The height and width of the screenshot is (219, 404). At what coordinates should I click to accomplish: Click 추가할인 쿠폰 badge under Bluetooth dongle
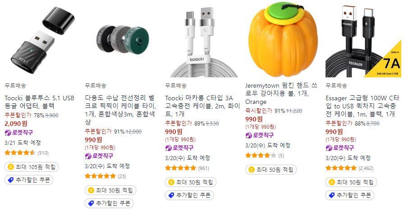click(x=29, y=180)
